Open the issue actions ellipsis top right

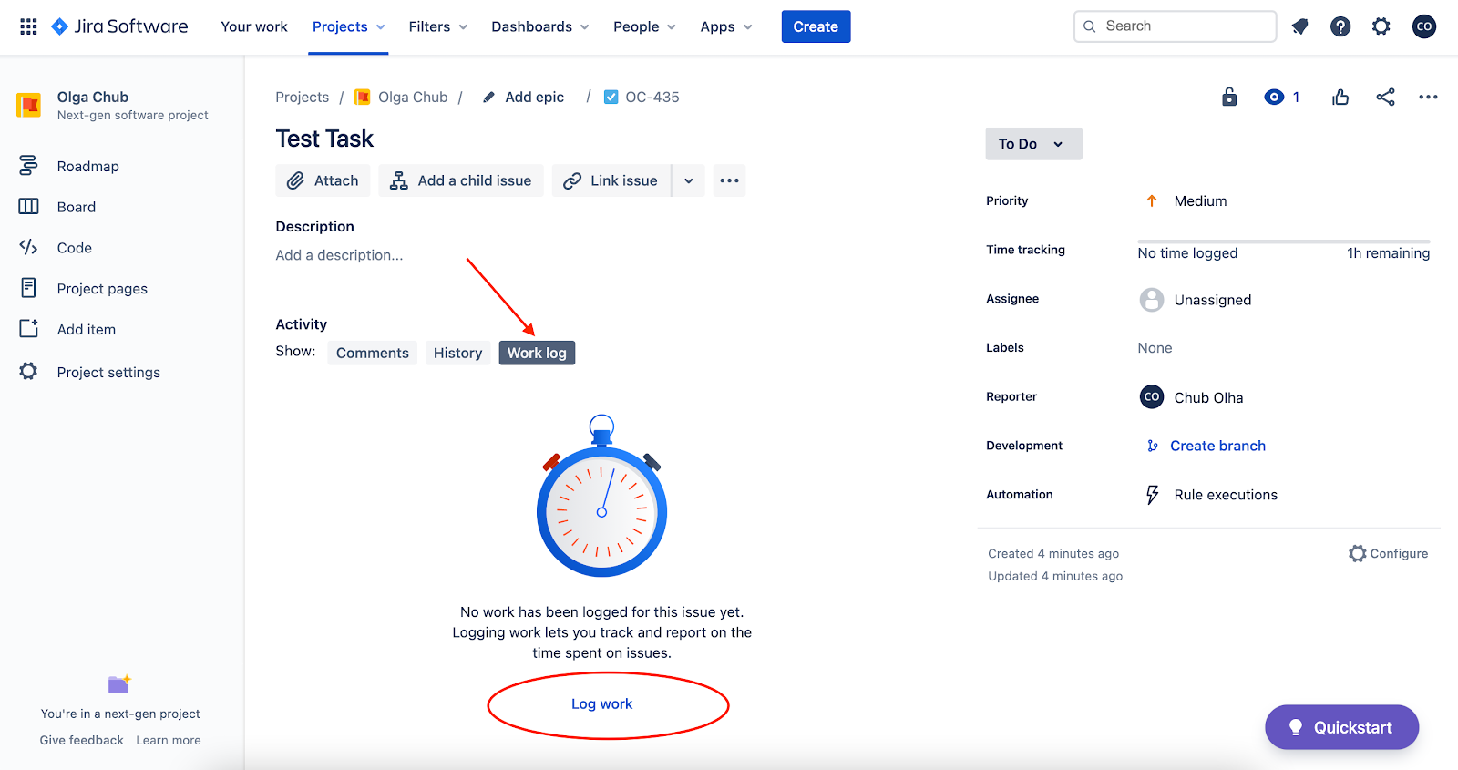coord(1428,97)
